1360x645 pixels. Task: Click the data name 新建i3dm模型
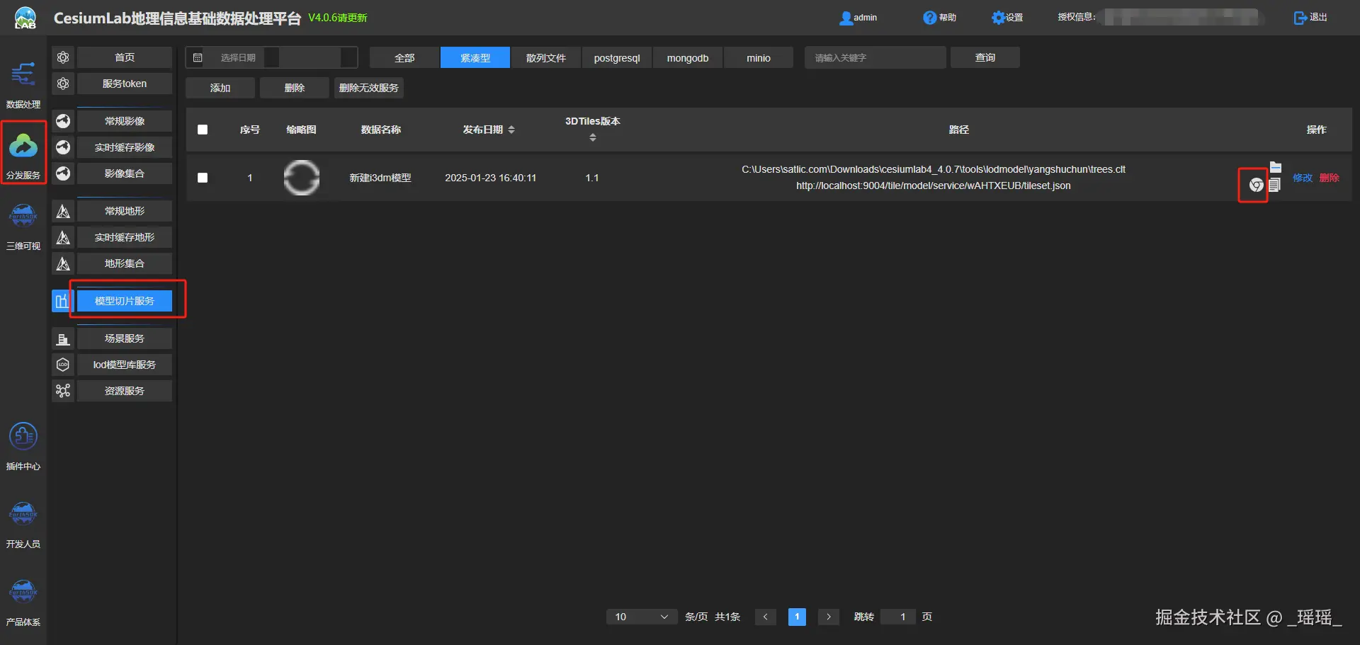click(380, 178)
